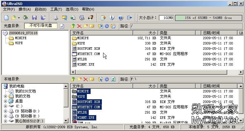Select NTLDR in the disc file list
Screen dimensions: 245x131
click(x=82, y=59)
